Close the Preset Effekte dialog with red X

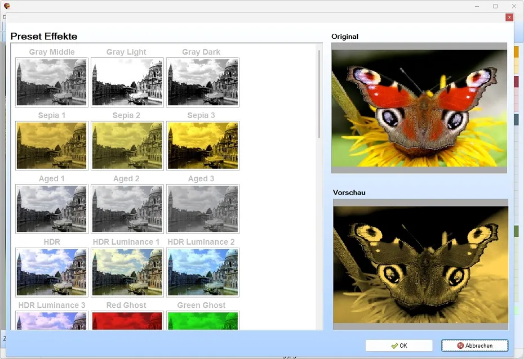tap(509, 17)
